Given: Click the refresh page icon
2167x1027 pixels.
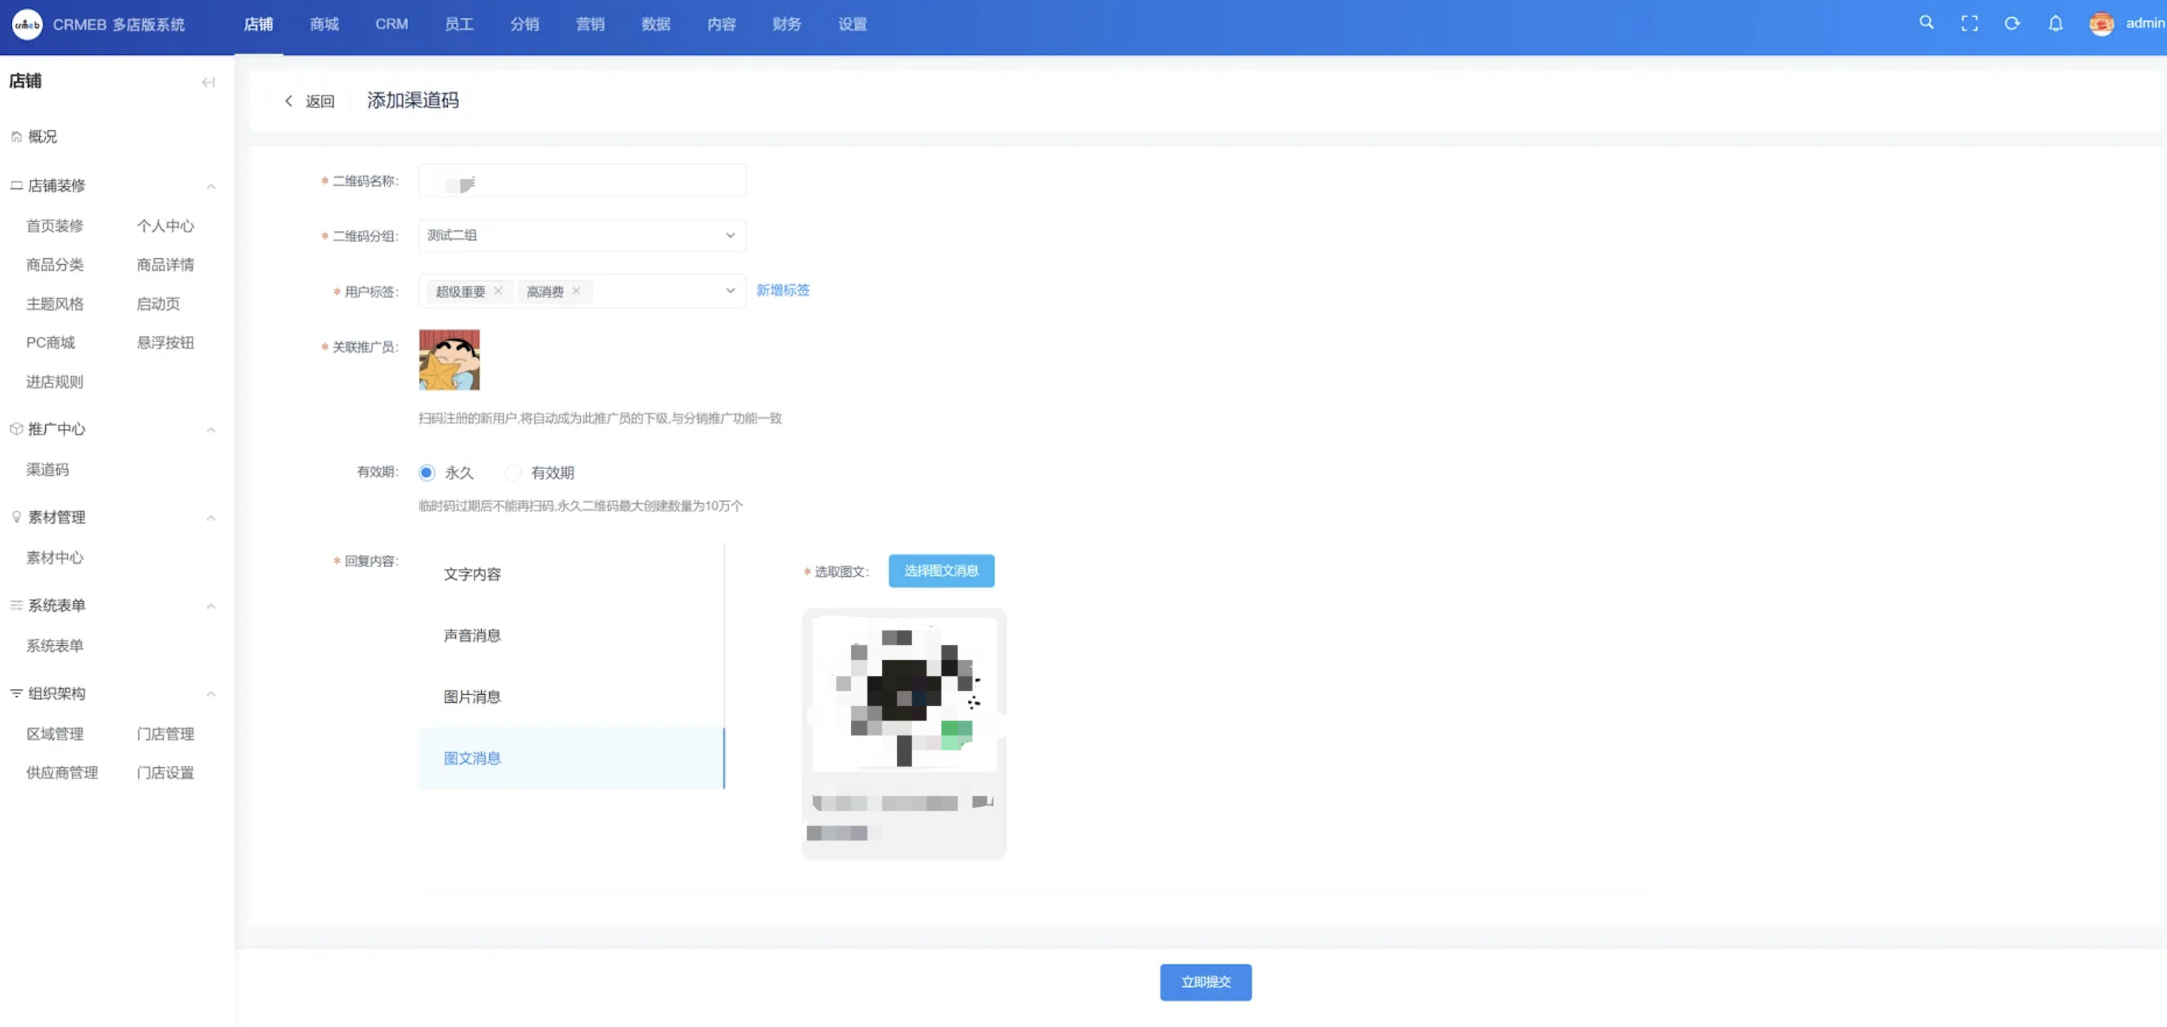Looking at the screenshot, I should [x=2012, y=24].
